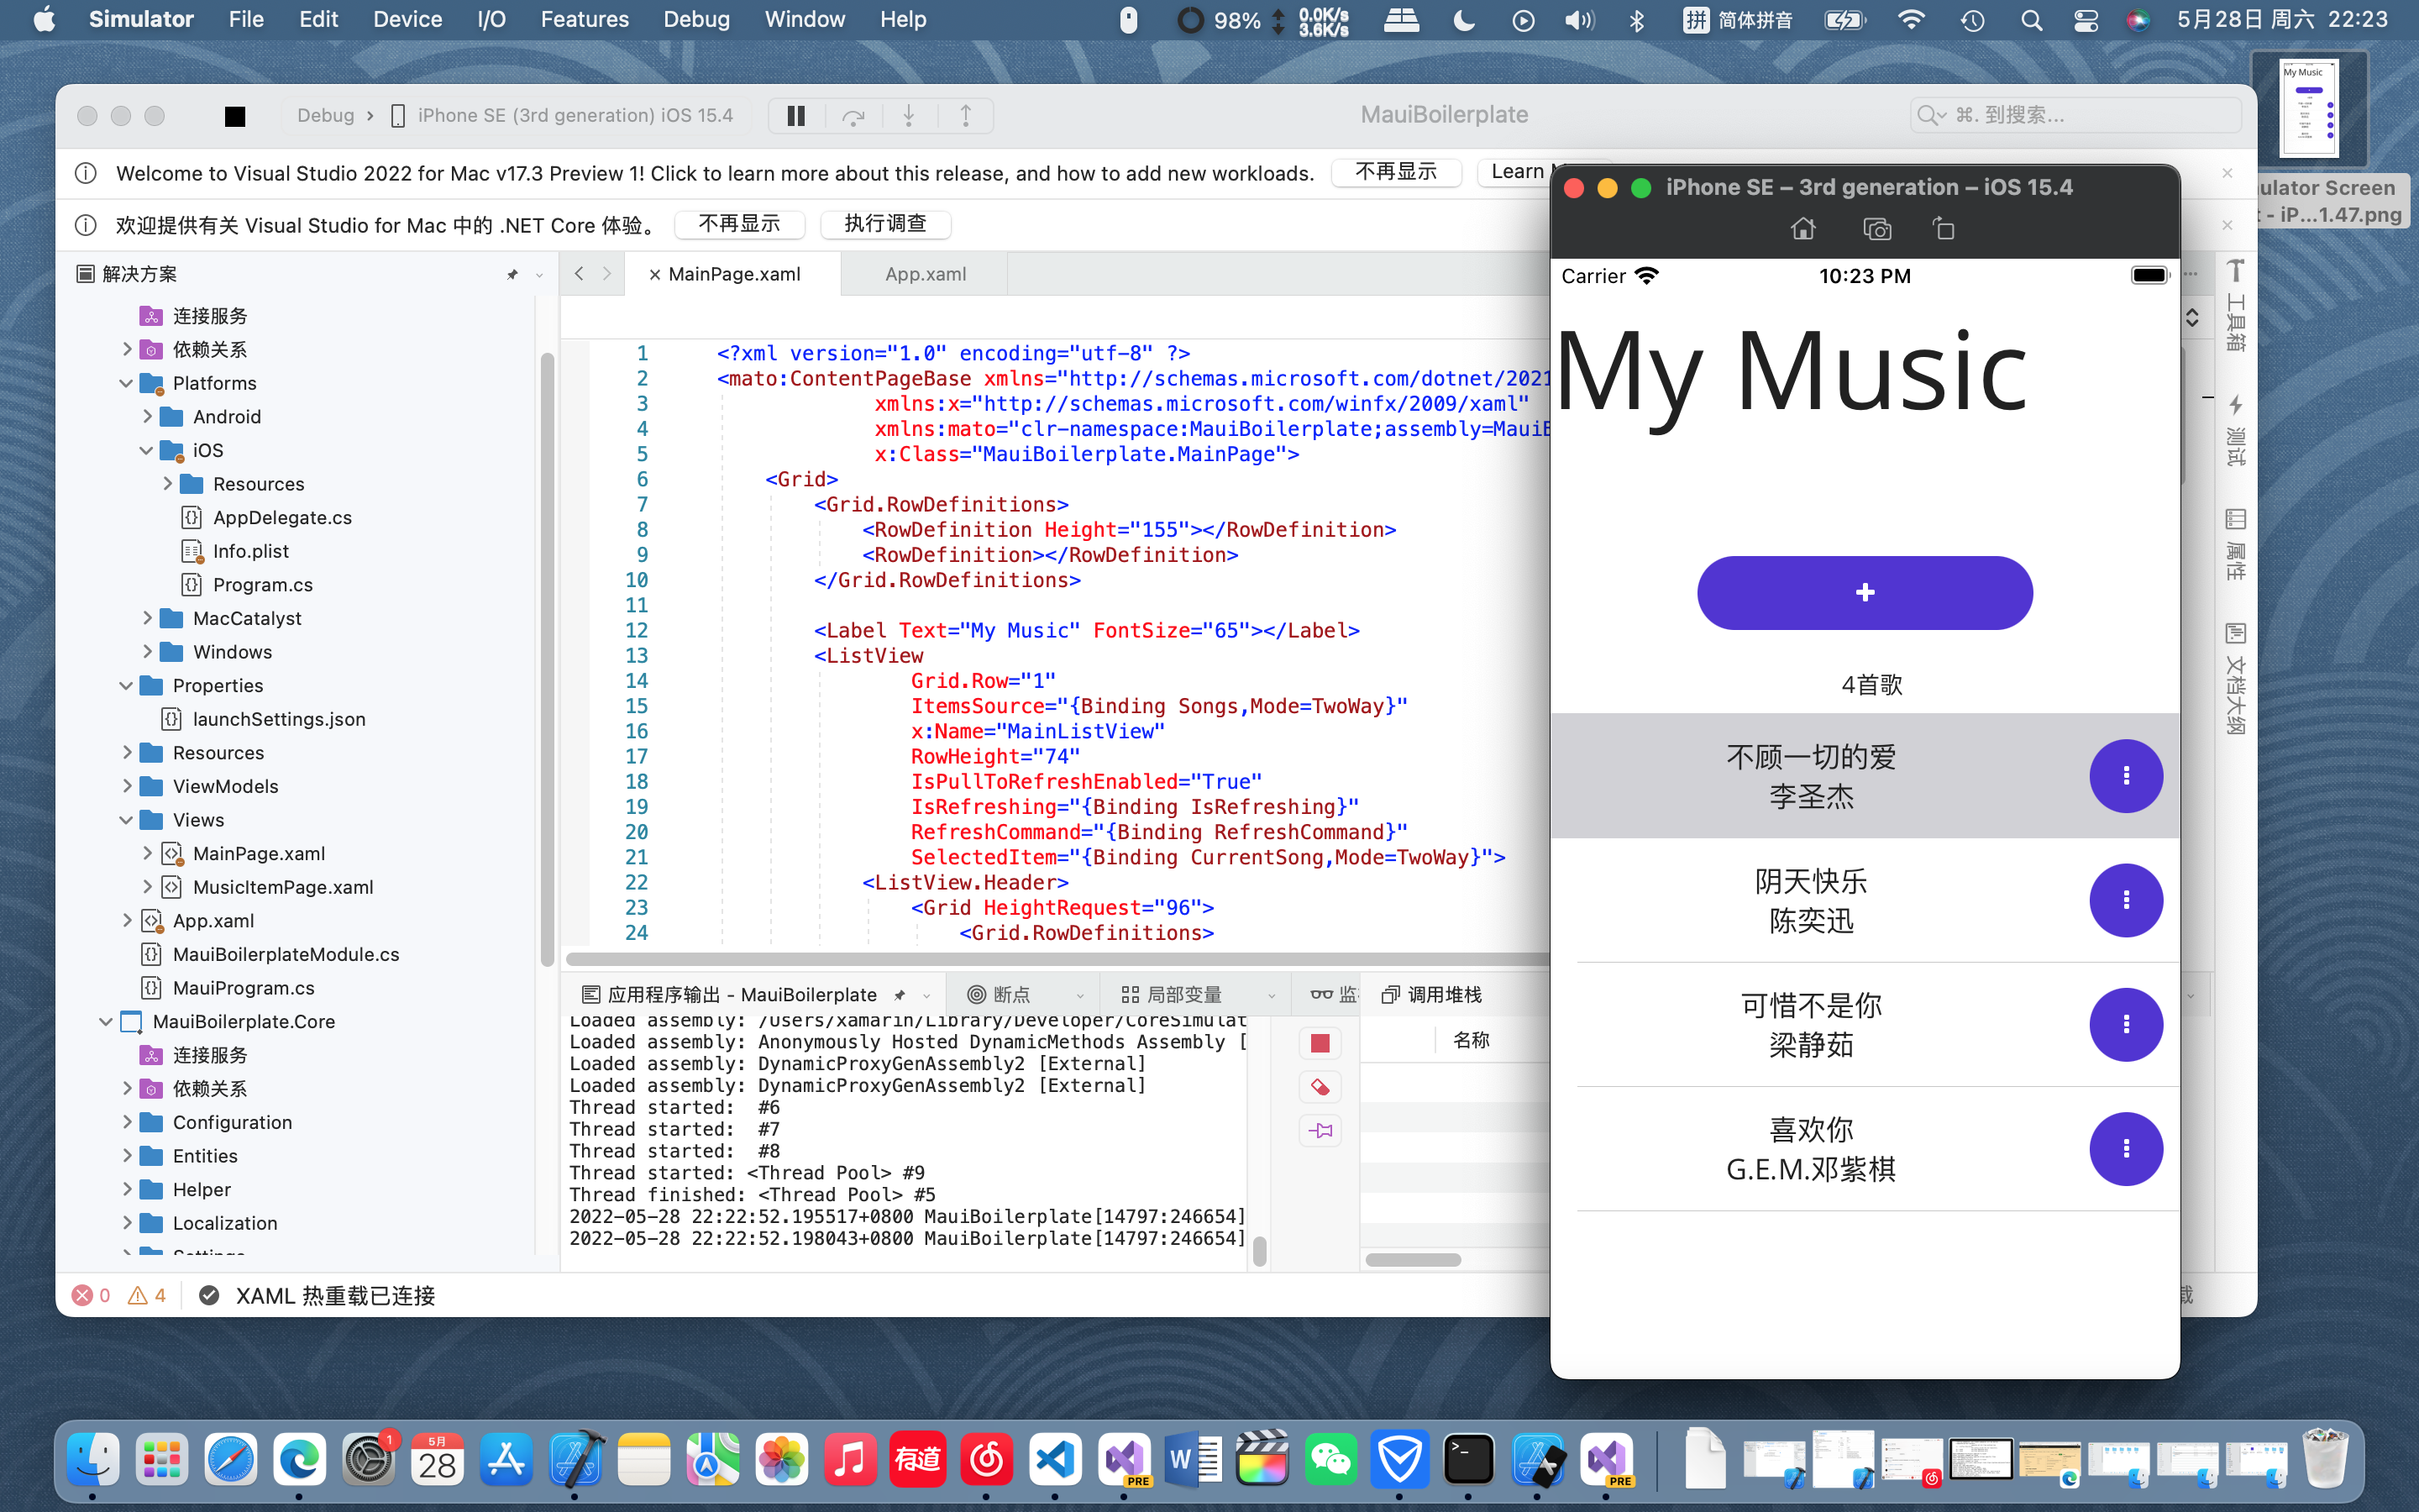This screenshot has height=1512, width=2419.
Task: Pause execution in the debug toolbar
Action: coord(795,116)
